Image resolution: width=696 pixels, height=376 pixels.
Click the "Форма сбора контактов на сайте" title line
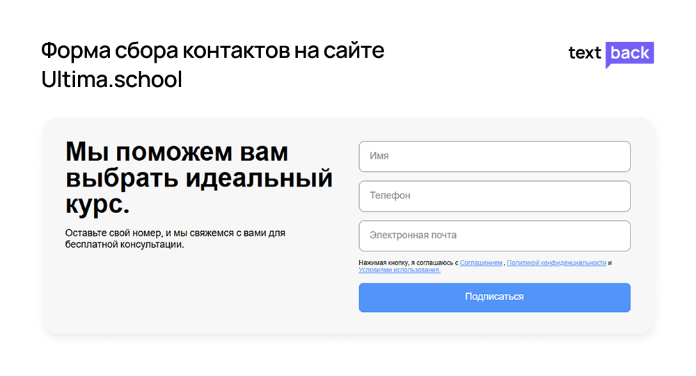[212, 52]
